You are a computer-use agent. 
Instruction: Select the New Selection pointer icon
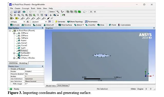click(58, 12)
